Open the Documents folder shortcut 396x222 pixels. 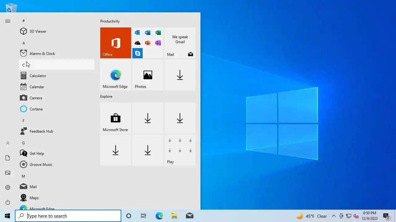coord(8,158)
